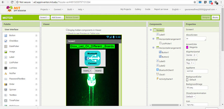Switch to Designer view
The width and height of the screenshot is (224, 109).
click(x=206, y=17)
